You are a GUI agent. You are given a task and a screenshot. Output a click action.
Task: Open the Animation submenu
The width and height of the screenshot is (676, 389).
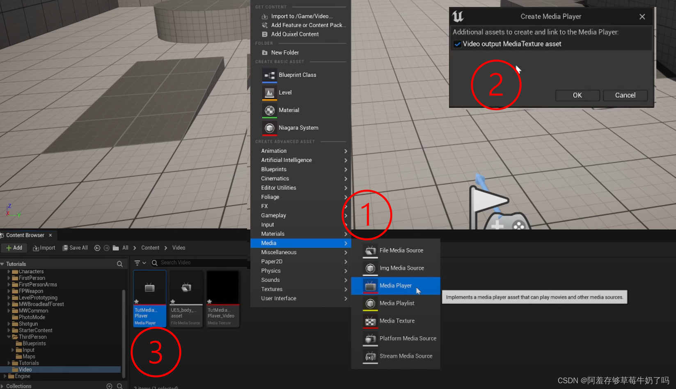point(274,151)
